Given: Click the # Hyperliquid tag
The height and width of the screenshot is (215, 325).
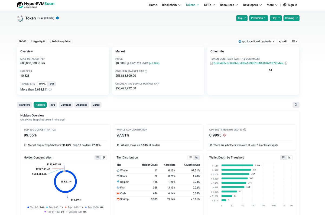Looking at the screenshot, I should click(38, 41).
